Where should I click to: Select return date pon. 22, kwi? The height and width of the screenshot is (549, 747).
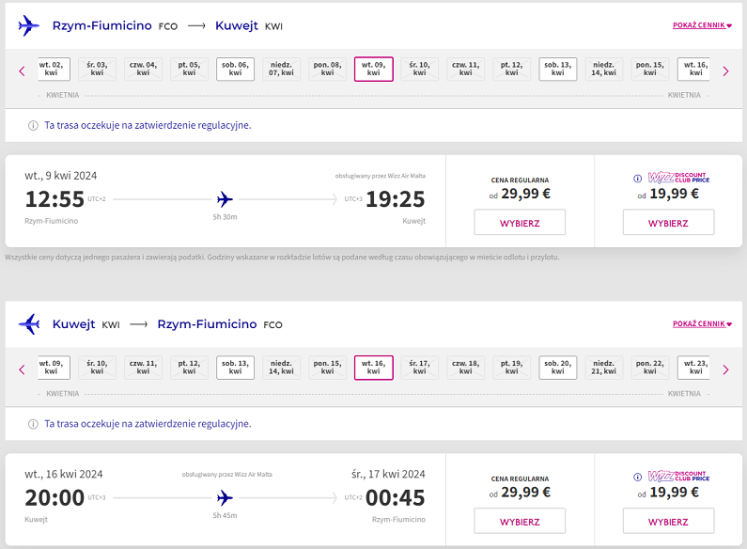click(650, 368)
